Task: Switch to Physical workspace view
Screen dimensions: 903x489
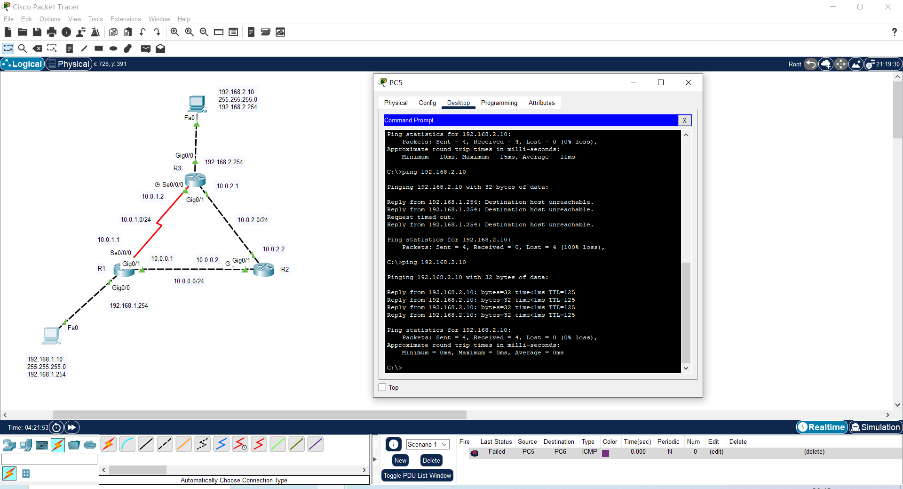Action: [x=69, y=64]
